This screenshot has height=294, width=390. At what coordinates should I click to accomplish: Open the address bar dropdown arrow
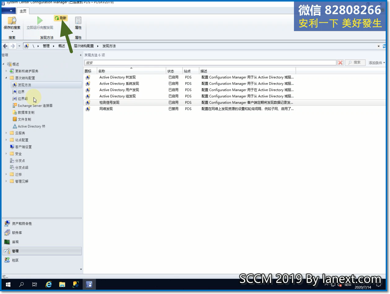(379, 46)
